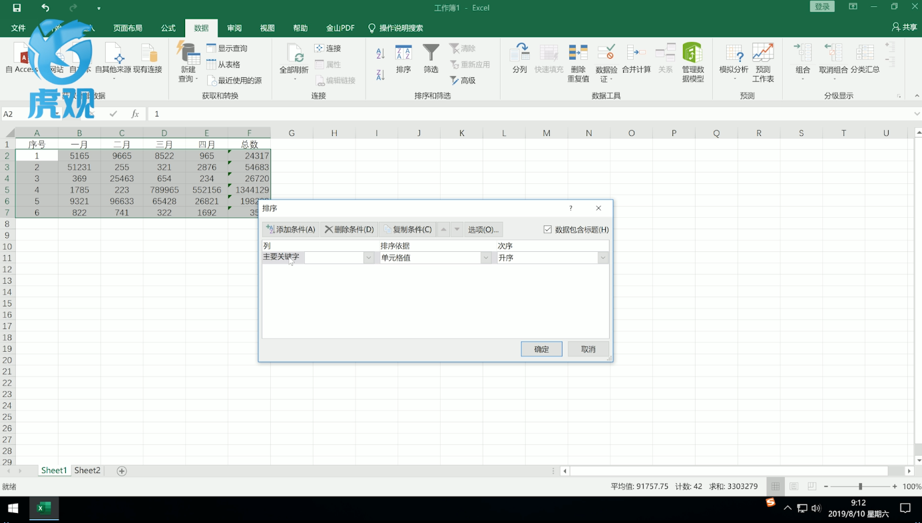922x523 pixels.
Task: Click the Undo arrow icon
Action: coord(45,8)
